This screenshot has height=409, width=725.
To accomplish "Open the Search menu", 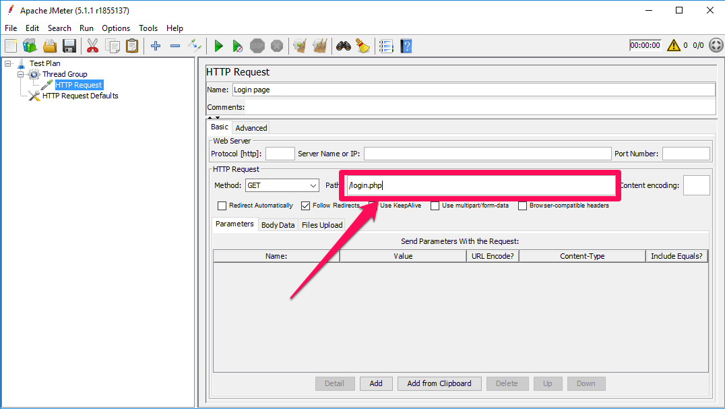I will tap(59, 28).
